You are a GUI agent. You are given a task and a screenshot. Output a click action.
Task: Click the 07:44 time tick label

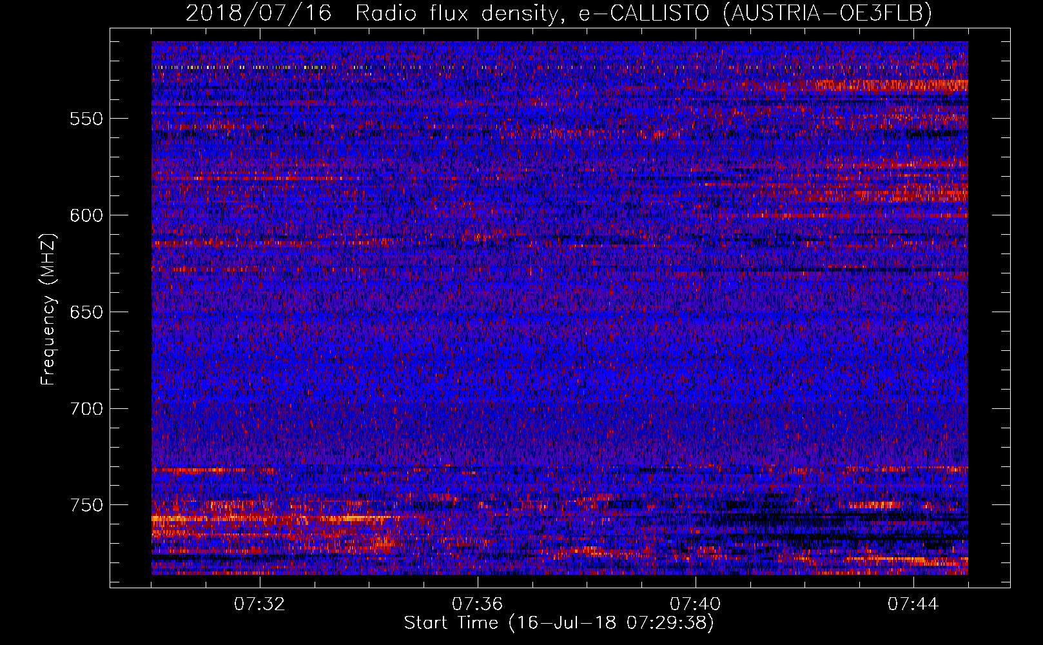913,604
